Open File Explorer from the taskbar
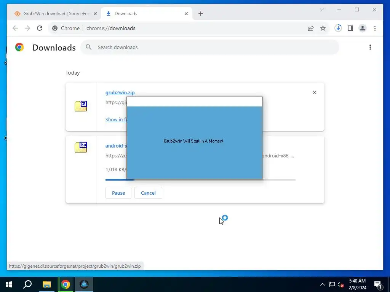 point(46,284)
